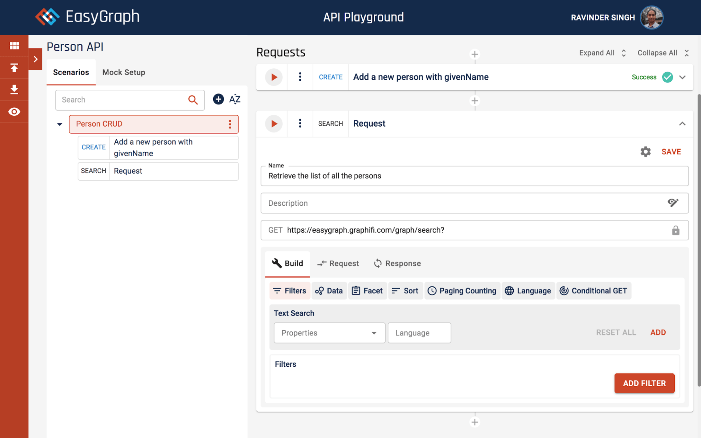Click the grid dashboard icon in sidebar
Image resolution: width=701 pixels, height=438 pixels.
[x=14, y=46]
